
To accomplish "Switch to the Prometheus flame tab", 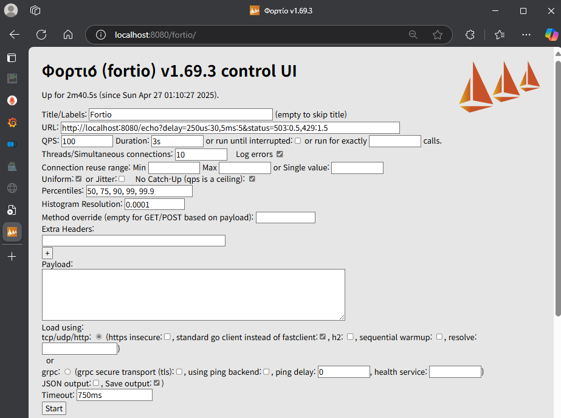I will (x=12, y=100).
